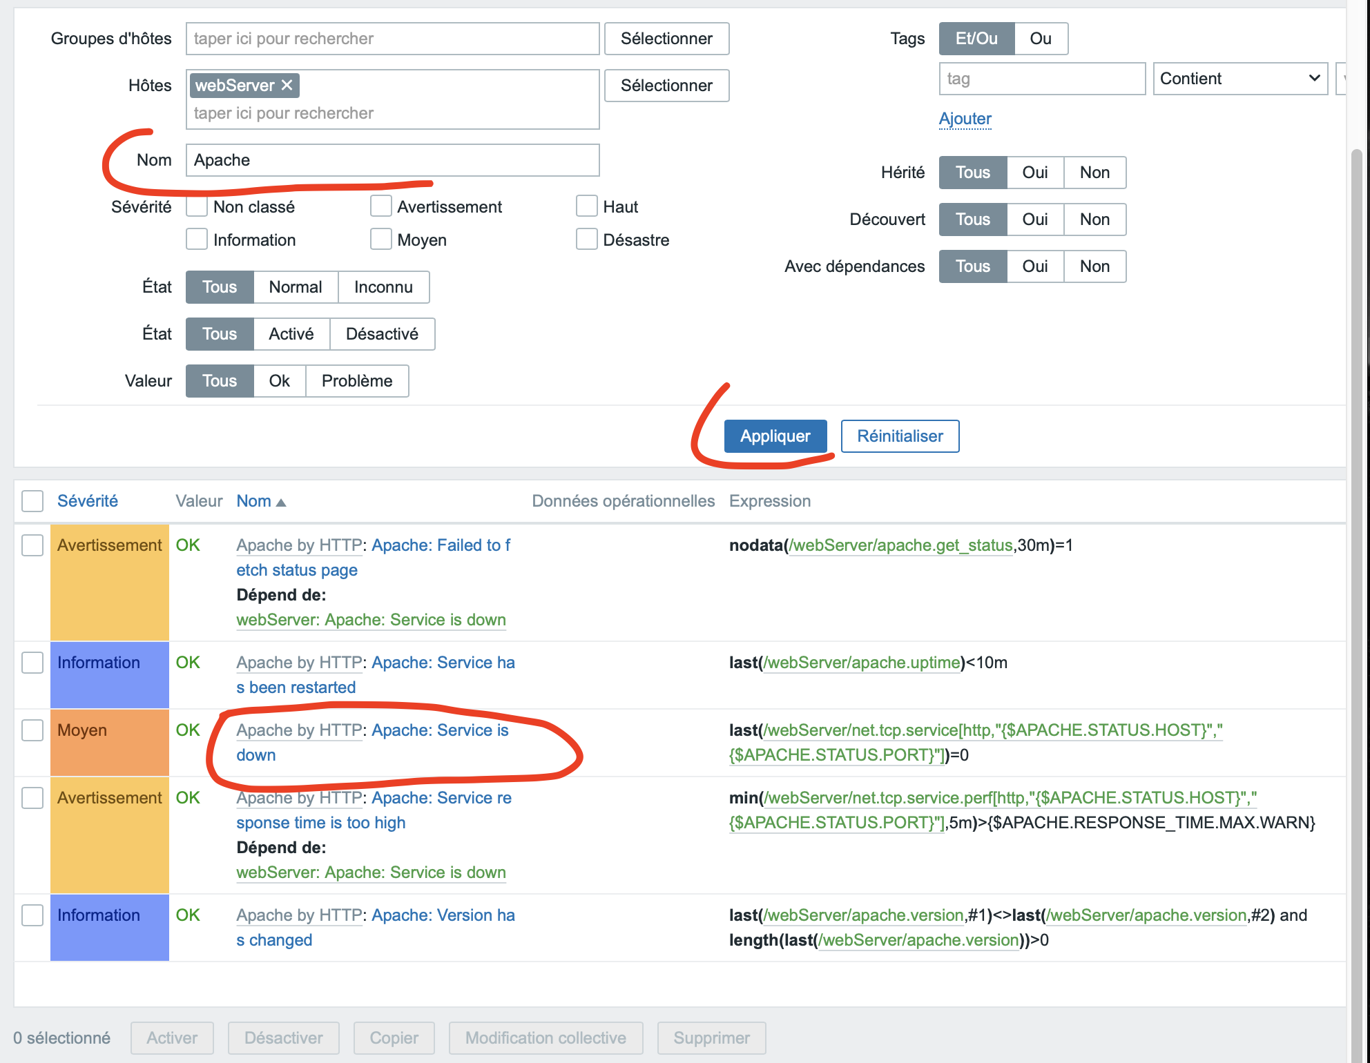Open the Contient tag operator dropdown
The width and height of the screenshot is (1370, 1063).
1240,79
